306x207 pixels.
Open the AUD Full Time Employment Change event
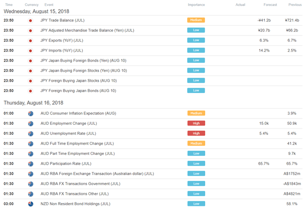pyautogui.click(x=77, y=144)
